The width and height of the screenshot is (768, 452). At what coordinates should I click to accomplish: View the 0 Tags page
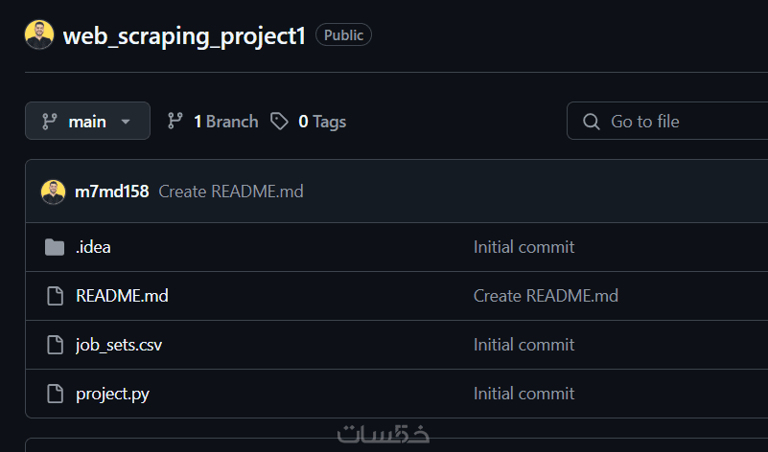click(321, 122)
